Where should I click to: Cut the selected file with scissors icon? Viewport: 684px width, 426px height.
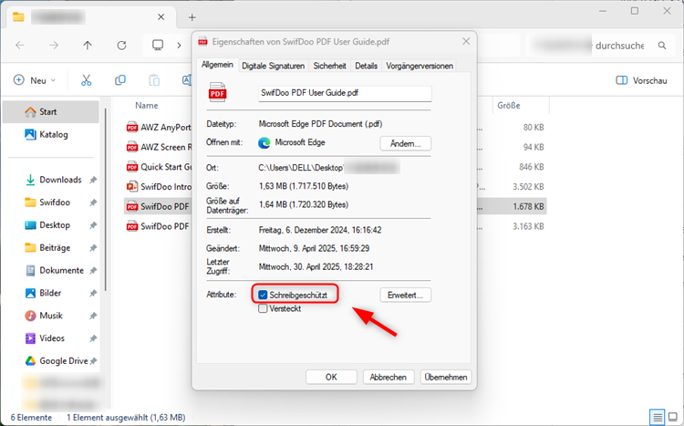click(86, 80)
